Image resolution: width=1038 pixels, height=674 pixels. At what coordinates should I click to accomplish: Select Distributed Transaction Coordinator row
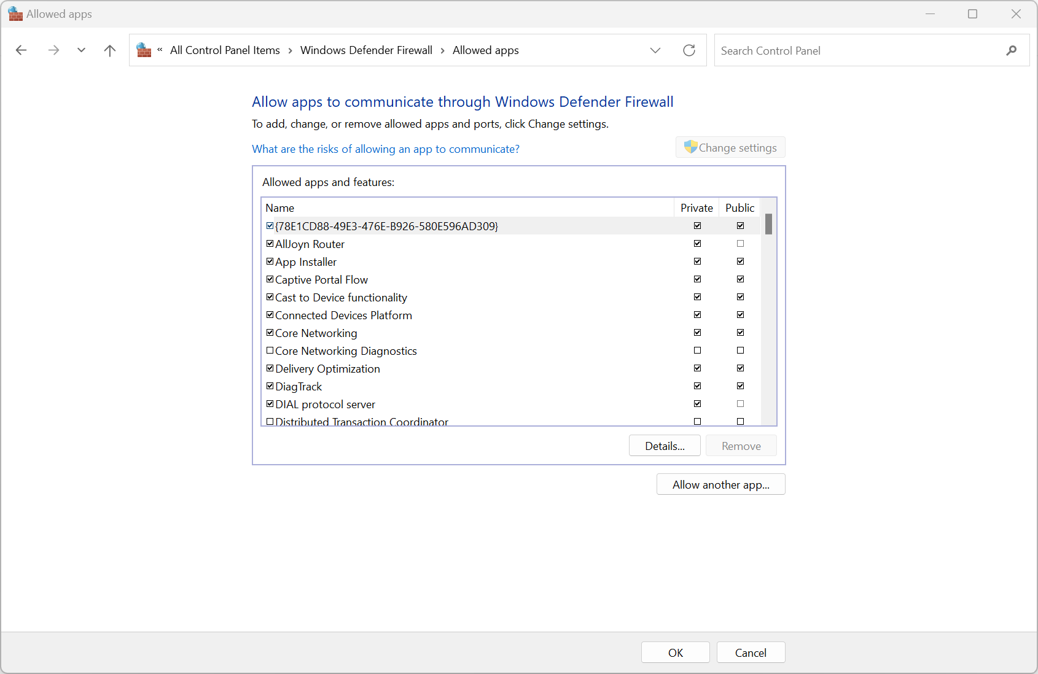click(511, 421)
